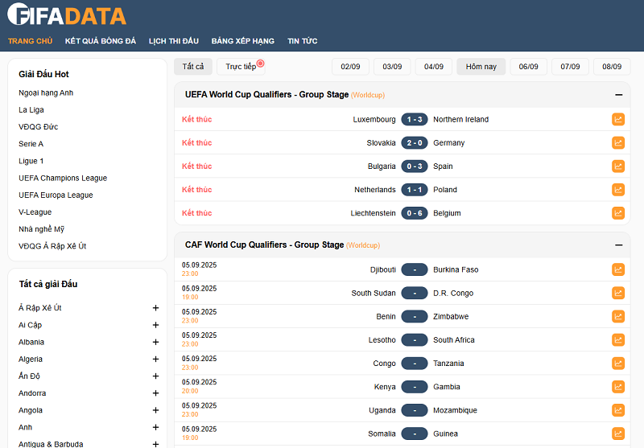
Task: Open stats chart for Bulgaria vs Spain
Action: [618, 166]
